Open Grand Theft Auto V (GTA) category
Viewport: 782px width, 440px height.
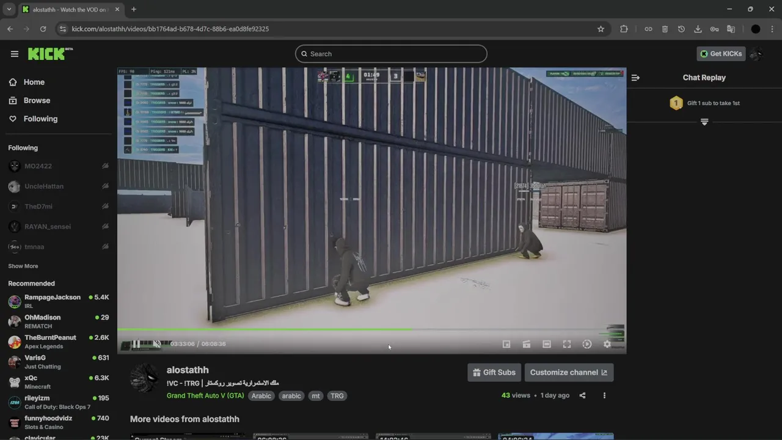[x=205, y=395]
